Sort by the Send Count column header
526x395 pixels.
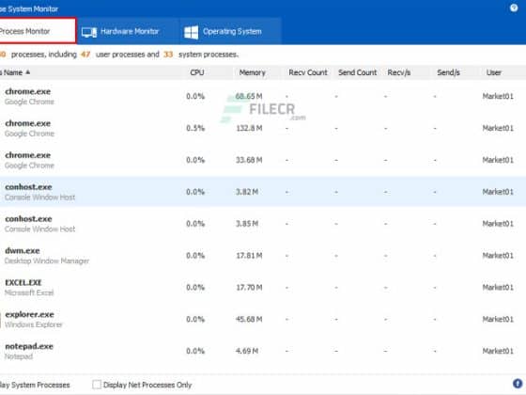(357, 72)
